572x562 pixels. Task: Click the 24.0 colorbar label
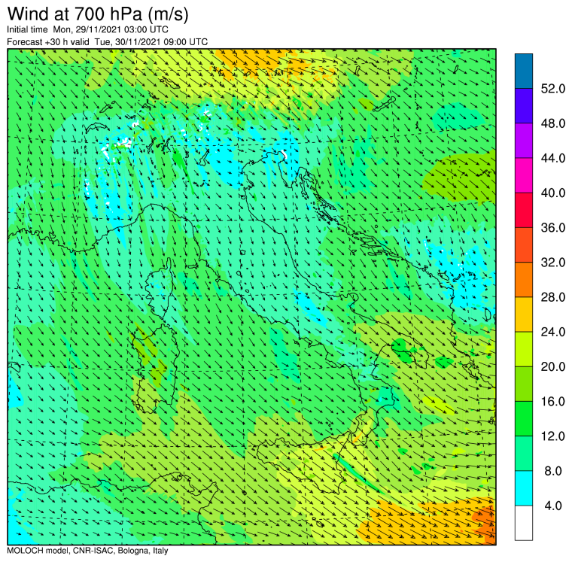[553, 332]
